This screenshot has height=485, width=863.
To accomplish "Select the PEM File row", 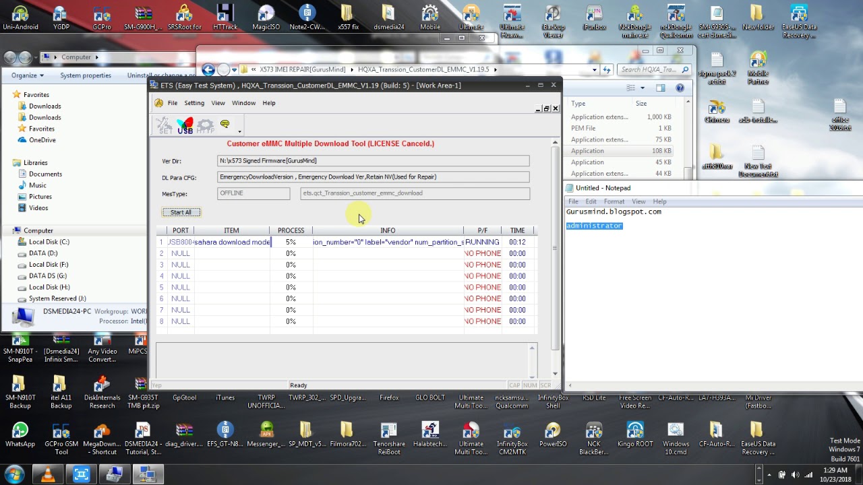I will coord(620,128).
